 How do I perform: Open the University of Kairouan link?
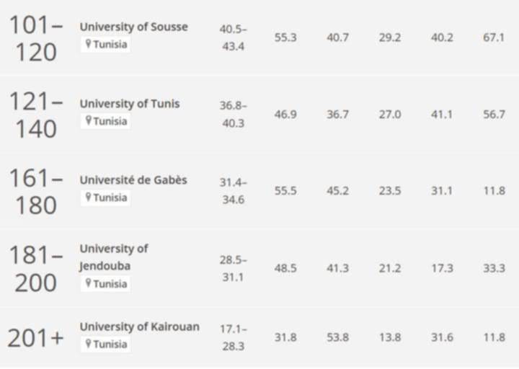(x=139, y=326)
